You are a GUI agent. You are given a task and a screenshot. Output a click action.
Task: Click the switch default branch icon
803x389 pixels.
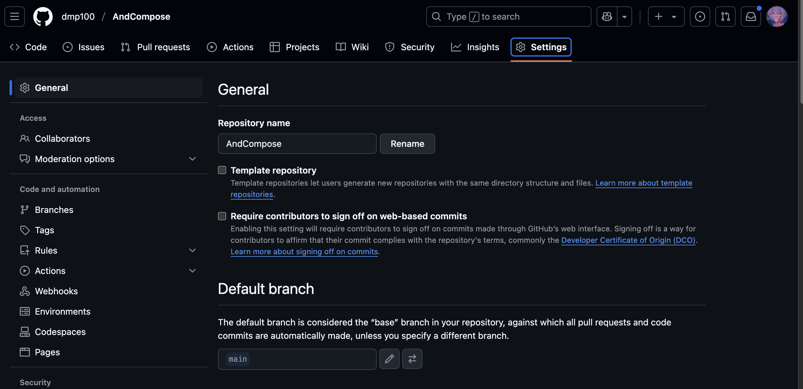412,359
